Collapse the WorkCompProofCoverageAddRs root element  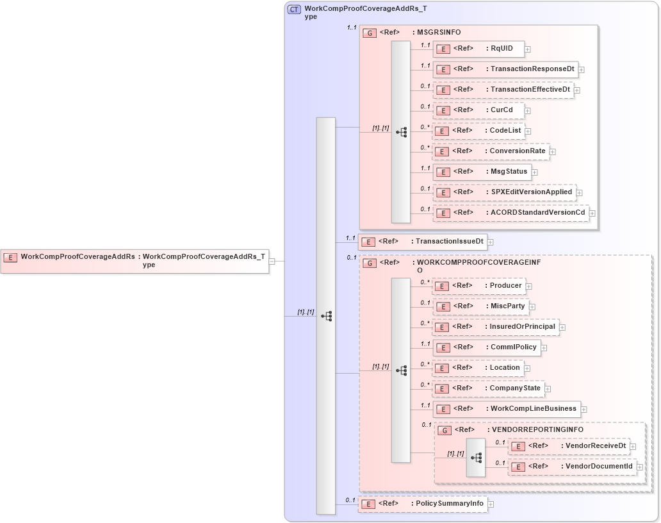(272, 261)
